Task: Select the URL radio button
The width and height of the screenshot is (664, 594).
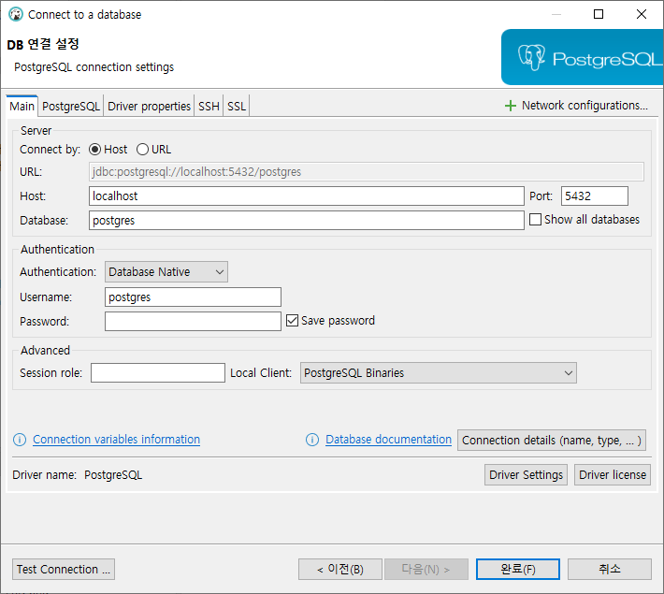Action: tap(142, 150)
